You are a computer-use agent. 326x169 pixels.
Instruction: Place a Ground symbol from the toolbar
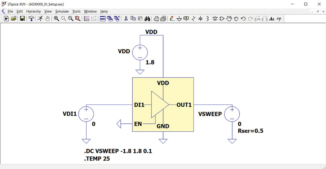tap(179, 19)
